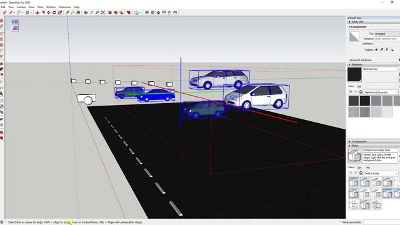The image size is (400, 225).
Task: Open the Tag dropdown showing Untagged
Action: 387,34
